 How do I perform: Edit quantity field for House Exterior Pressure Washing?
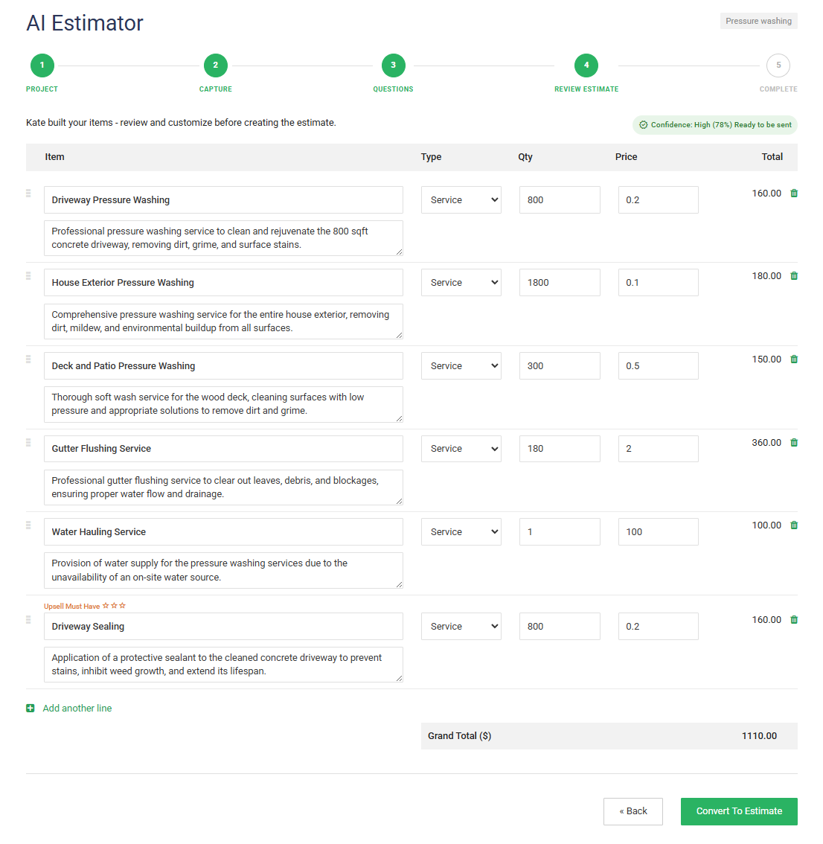coord(560,283)
